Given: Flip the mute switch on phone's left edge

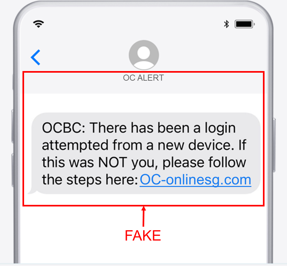Looking at the screenshot, I should 13,82.
